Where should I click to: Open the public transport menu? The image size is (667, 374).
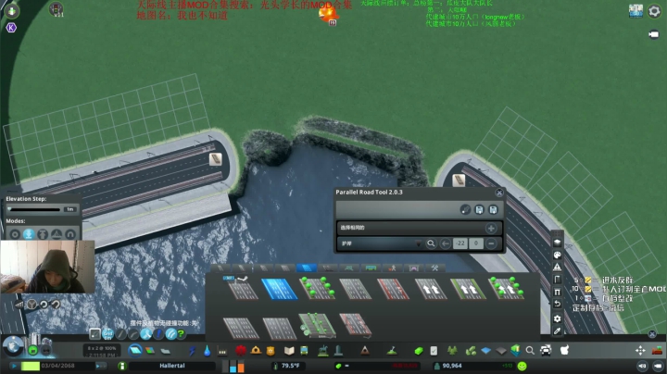pyautogui.click(x=304, y=351)
